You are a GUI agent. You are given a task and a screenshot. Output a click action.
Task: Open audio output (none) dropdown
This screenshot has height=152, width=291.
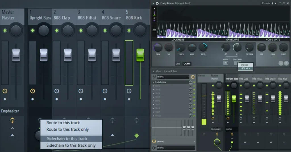(x=176, y=148)
